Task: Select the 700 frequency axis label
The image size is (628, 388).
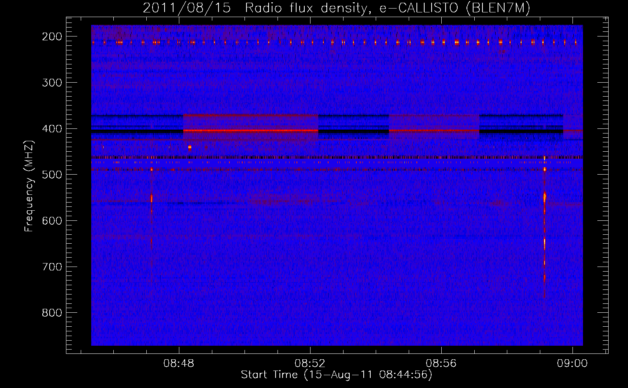Action: pos(52,267)
